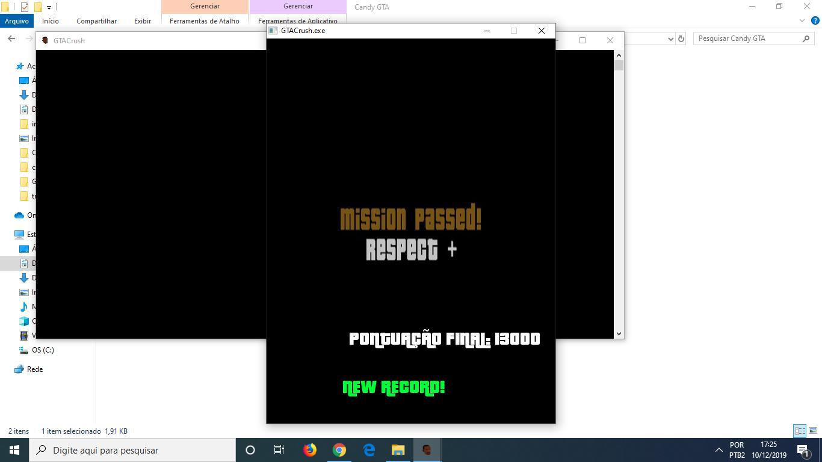Expand the address bar history dropdown
The width and height of the screenshot is (822, 462).
pyautogui.click(x=671, y=38)
